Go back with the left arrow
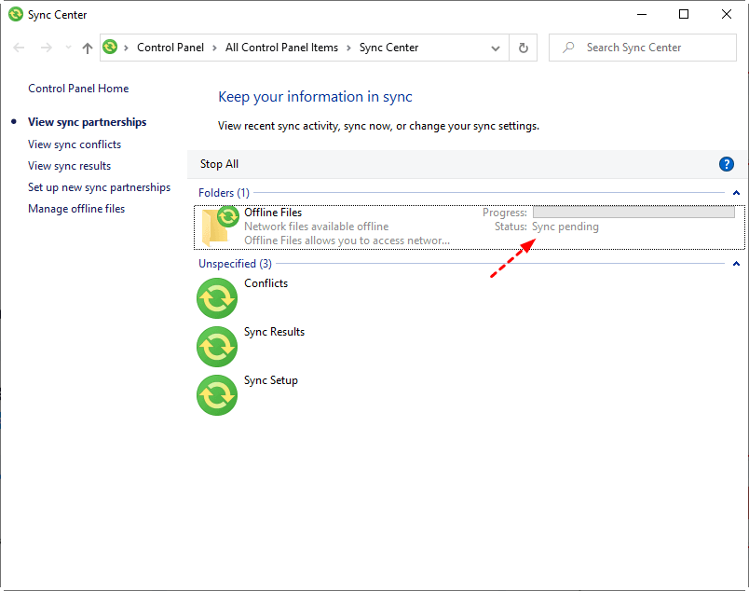 coord(19,48)
